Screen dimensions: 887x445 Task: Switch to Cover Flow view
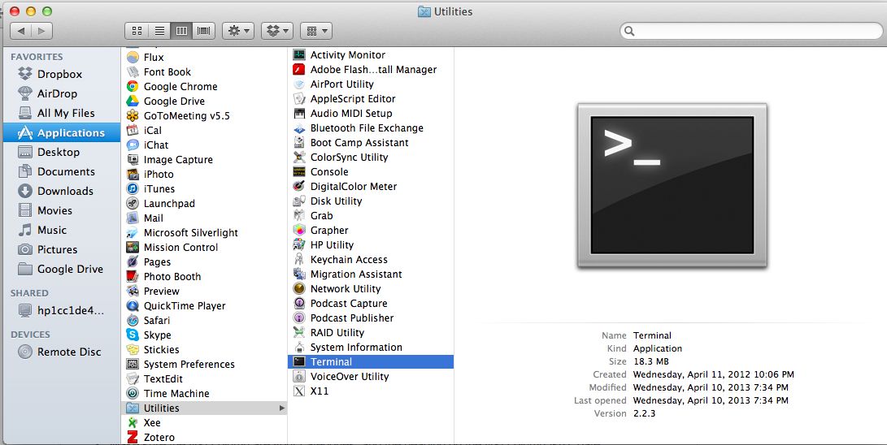pyautogui.click(x=204, y=31)
